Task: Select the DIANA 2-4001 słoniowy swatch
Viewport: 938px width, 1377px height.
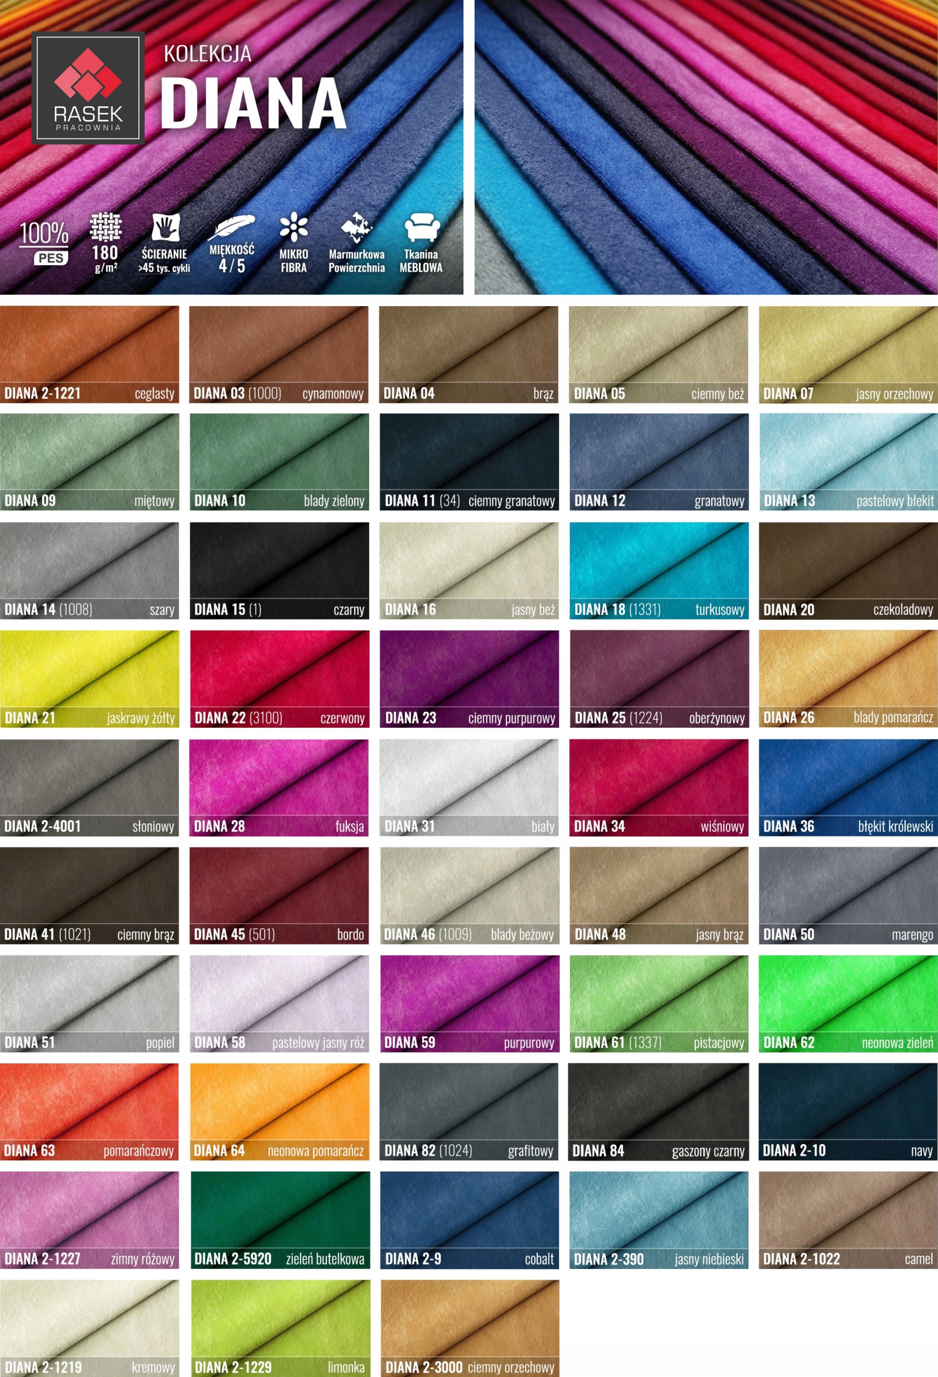Action: [89, 787]
